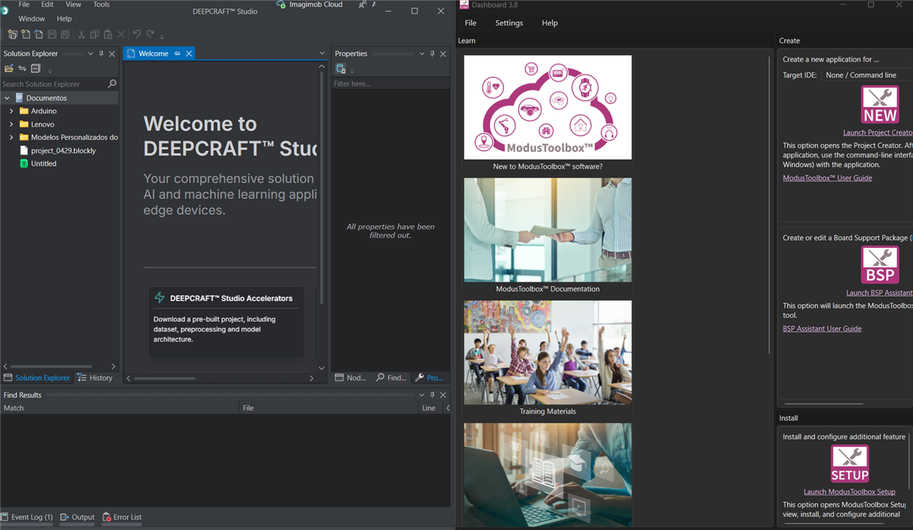Switch to the History tab

tap(95, 378)
